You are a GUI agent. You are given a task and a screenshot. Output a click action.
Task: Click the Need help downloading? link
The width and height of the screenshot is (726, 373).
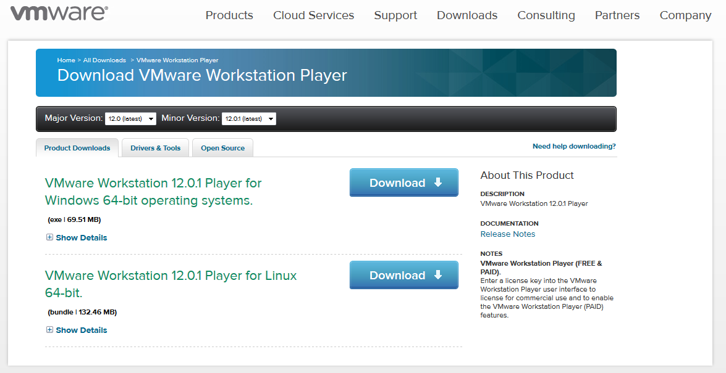click(574, 146)
